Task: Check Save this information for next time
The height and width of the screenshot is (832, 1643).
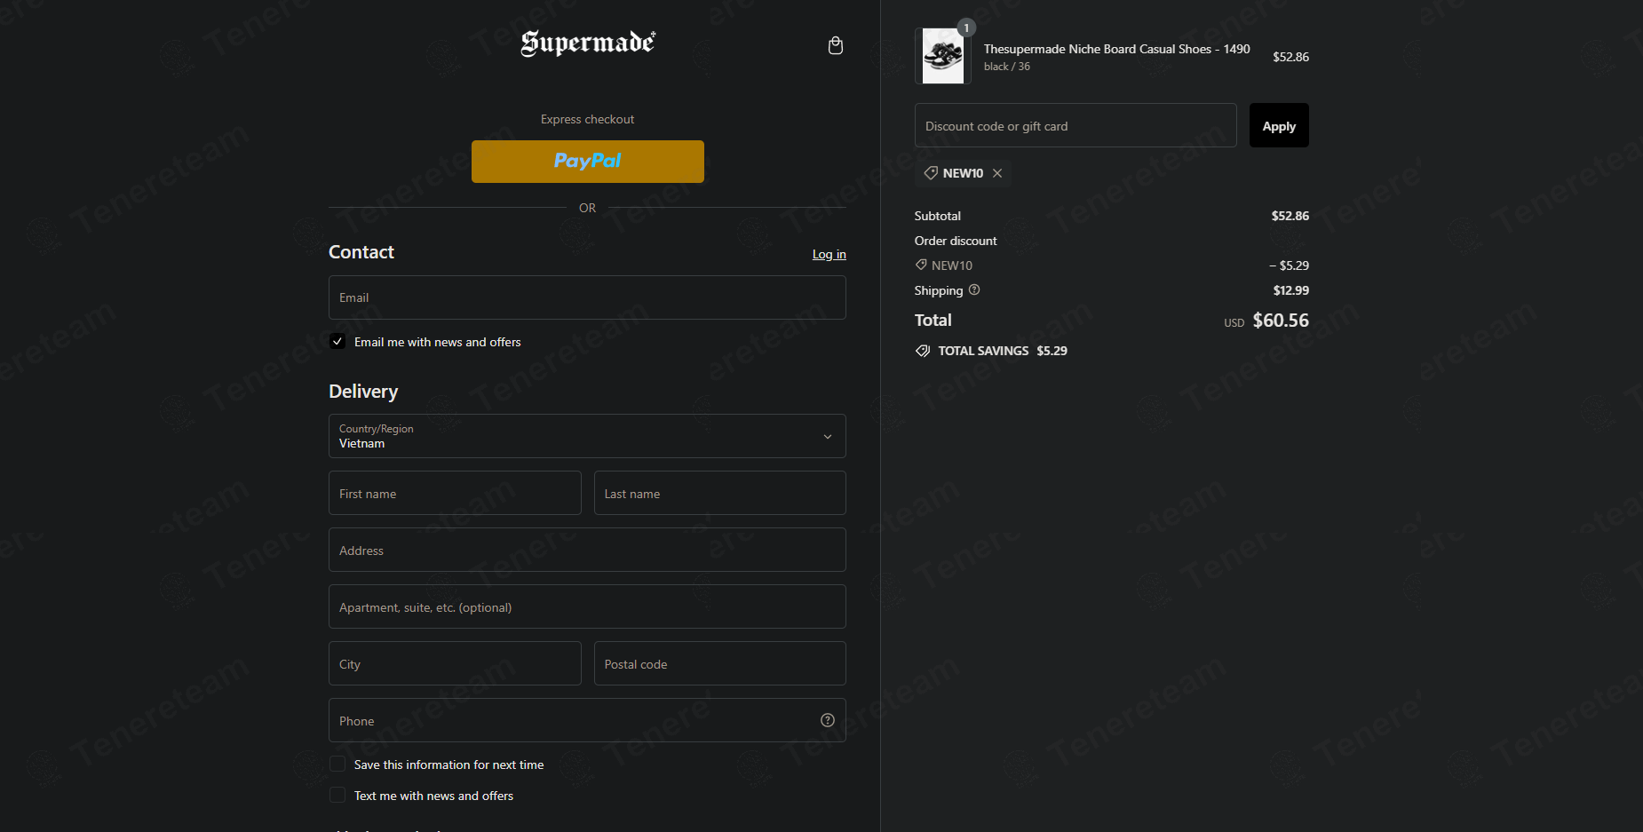Action: 337,764
